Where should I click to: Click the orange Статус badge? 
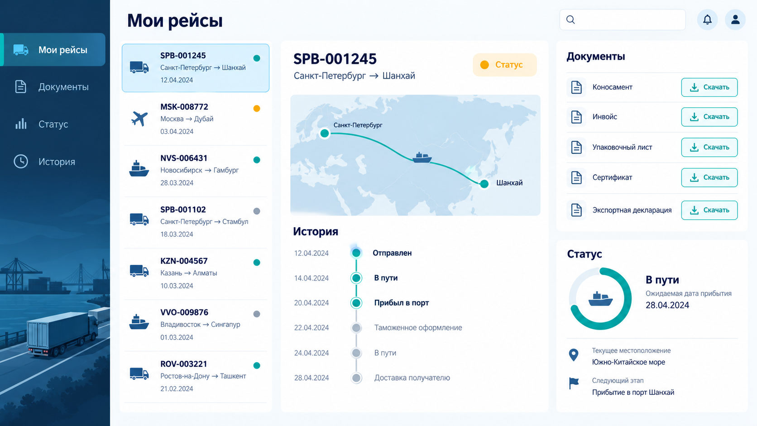tap(505, 65)
